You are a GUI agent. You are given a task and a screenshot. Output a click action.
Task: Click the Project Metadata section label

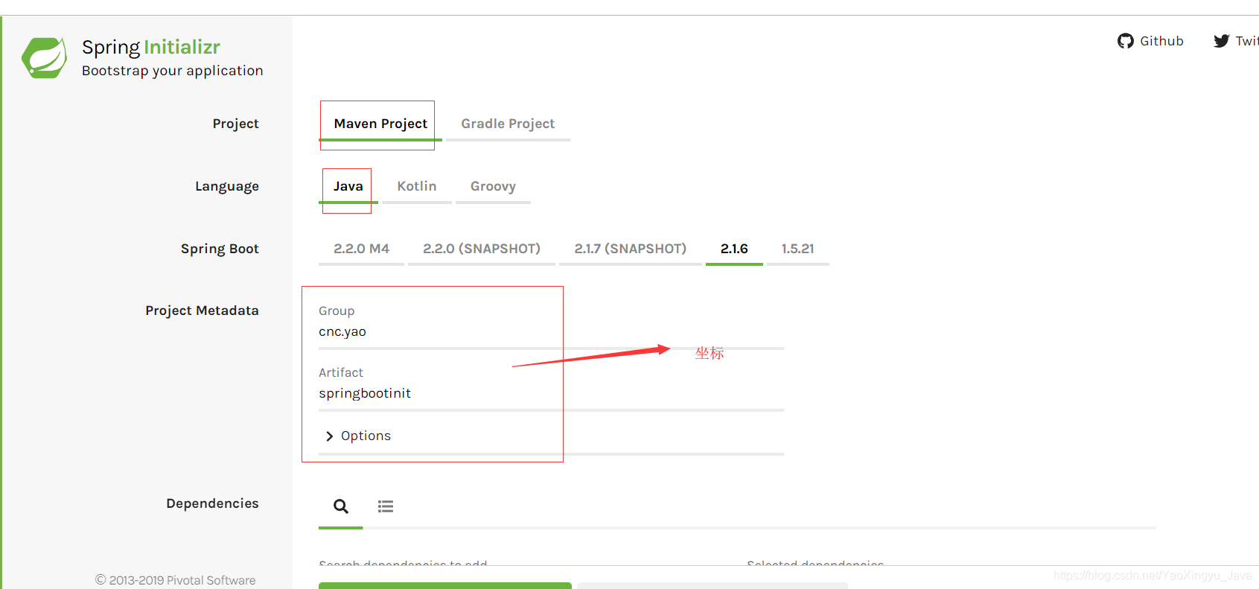pos(202,311)
